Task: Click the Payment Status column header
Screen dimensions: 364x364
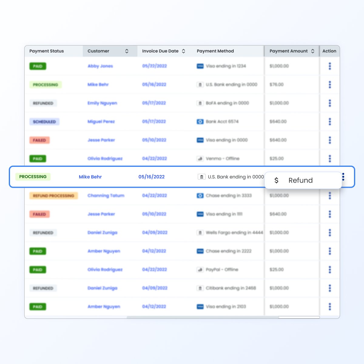Action: coord(47,51)
